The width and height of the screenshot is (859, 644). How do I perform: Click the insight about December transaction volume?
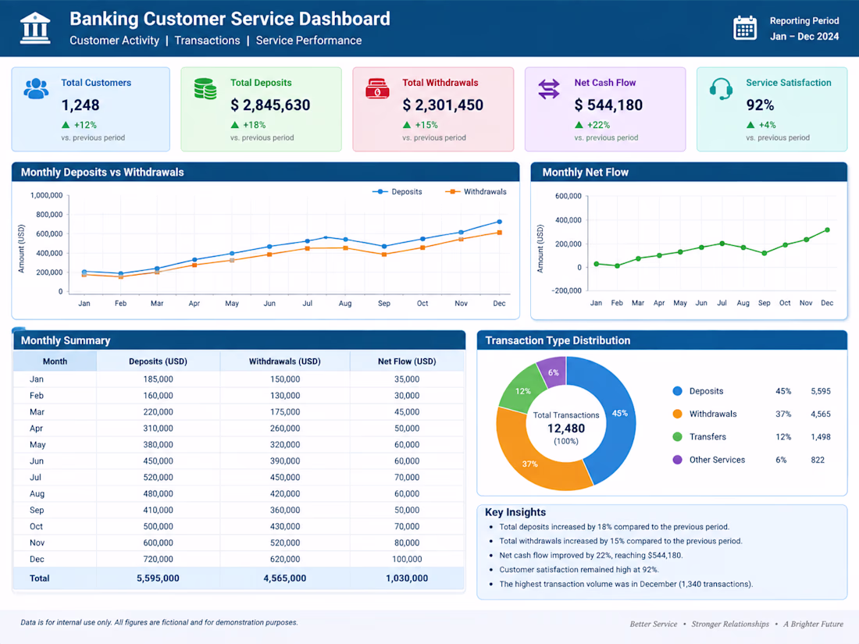click(626, 584)
